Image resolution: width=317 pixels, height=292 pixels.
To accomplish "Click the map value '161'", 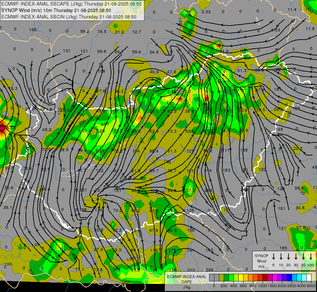I will tap(278, 89).
